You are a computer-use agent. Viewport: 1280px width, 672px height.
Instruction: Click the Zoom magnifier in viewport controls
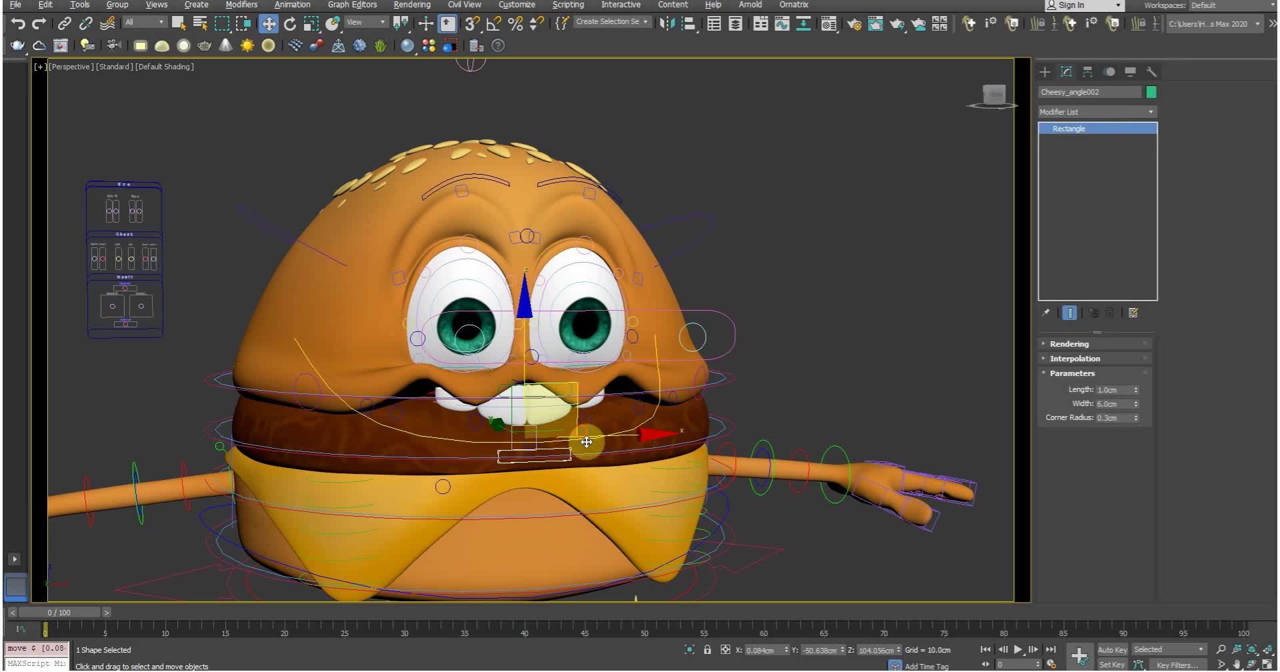tap(1220, 649)
